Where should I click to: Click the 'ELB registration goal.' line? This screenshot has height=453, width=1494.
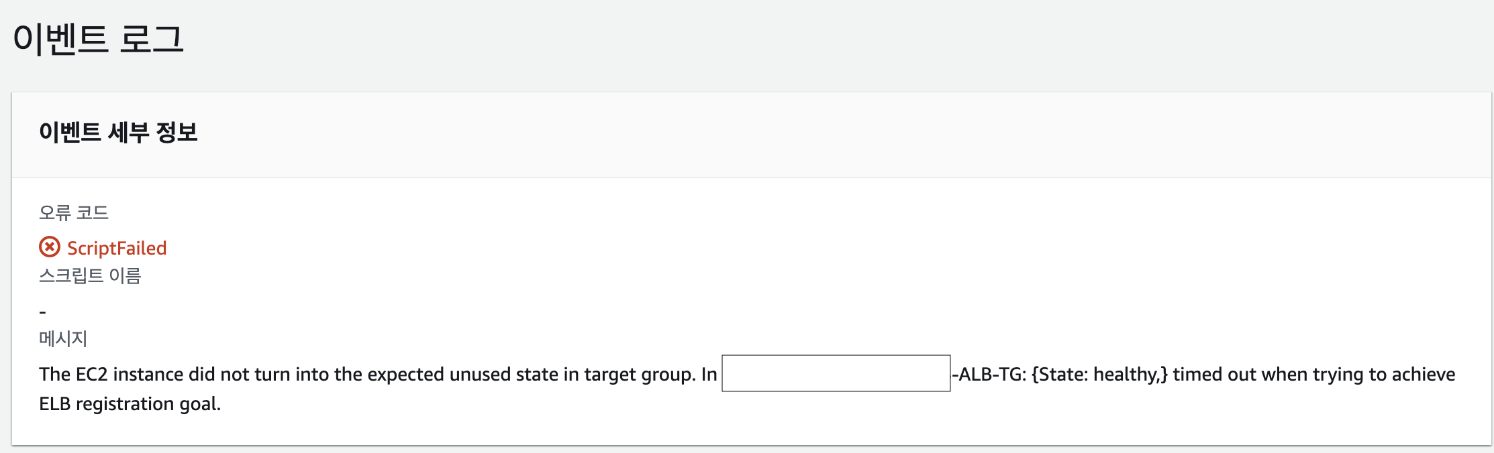(130, 404)
